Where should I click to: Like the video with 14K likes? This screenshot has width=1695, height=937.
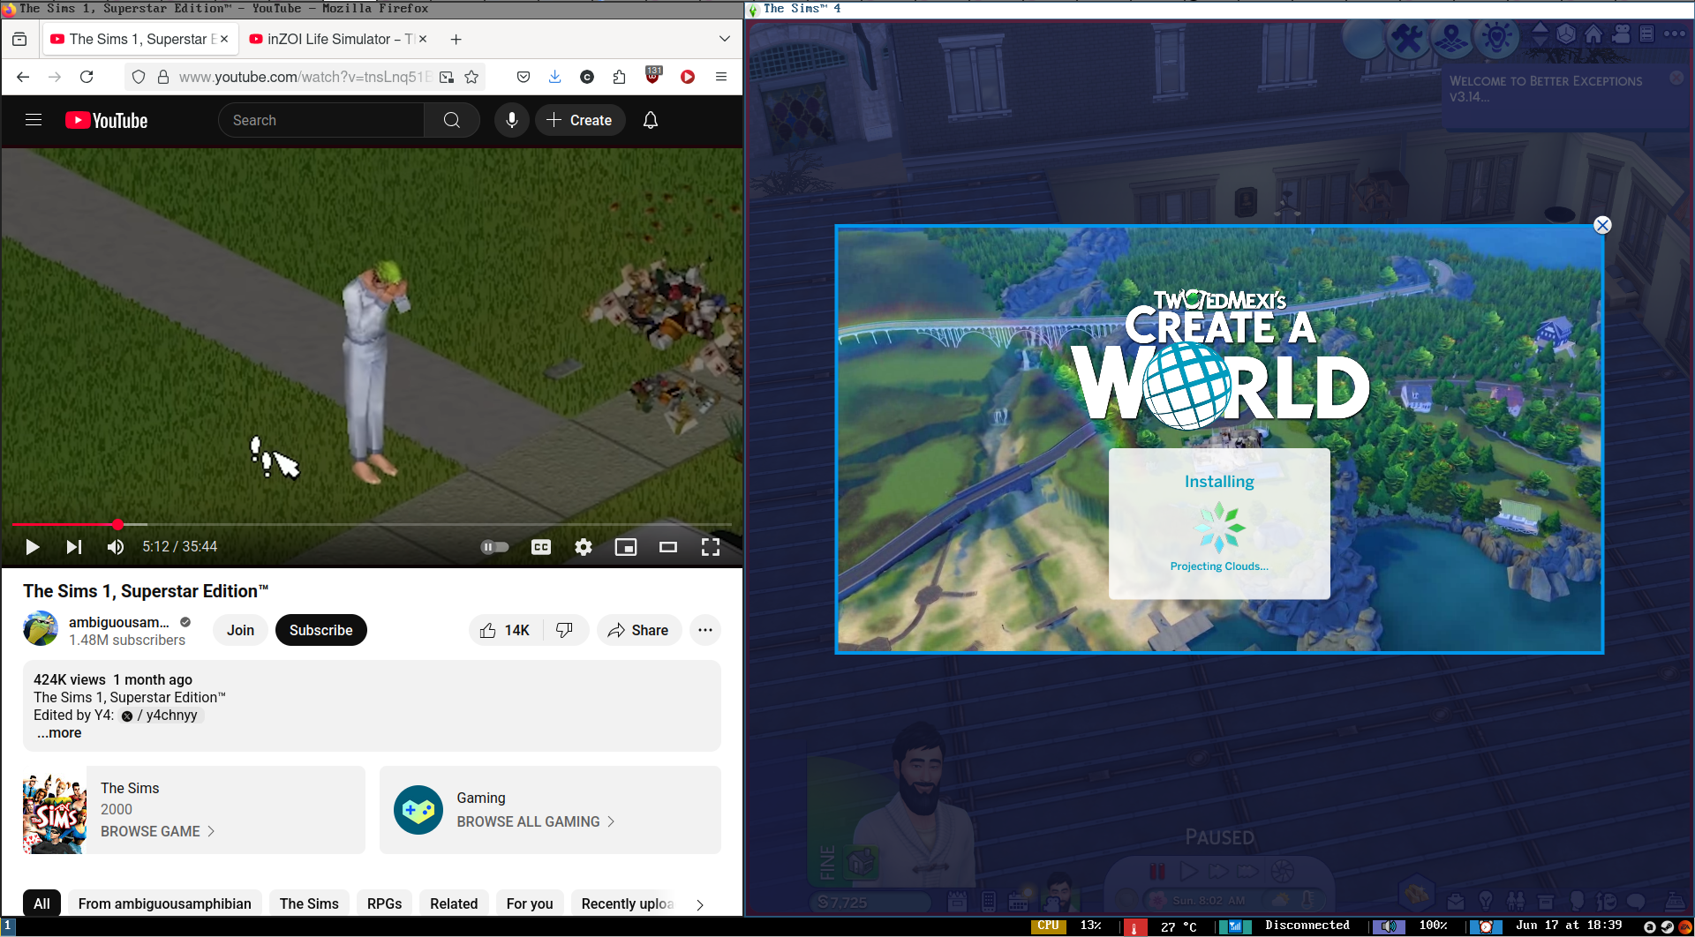pyautogui.click(x=505, y=630)
